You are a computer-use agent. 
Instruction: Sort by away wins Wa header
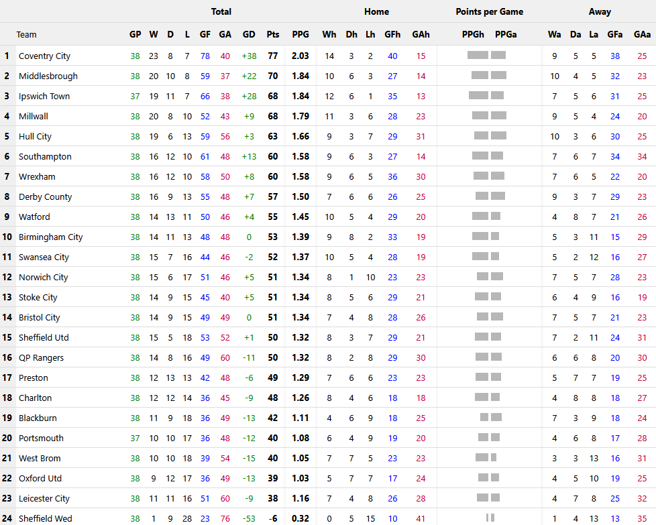[x=554, y=35]
